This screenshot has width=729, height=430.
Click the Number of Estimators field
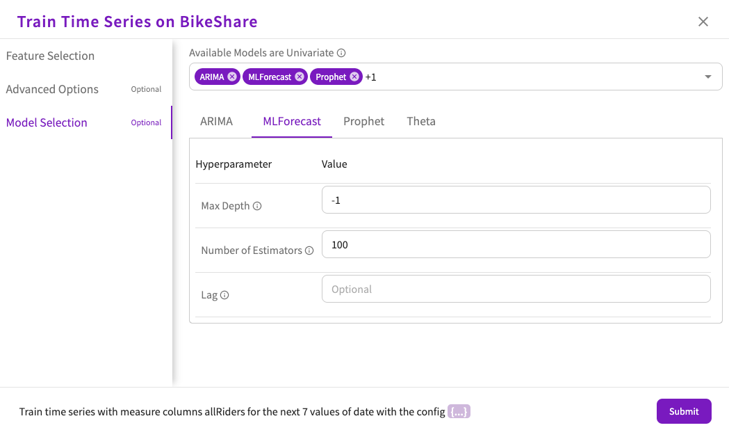516,244
